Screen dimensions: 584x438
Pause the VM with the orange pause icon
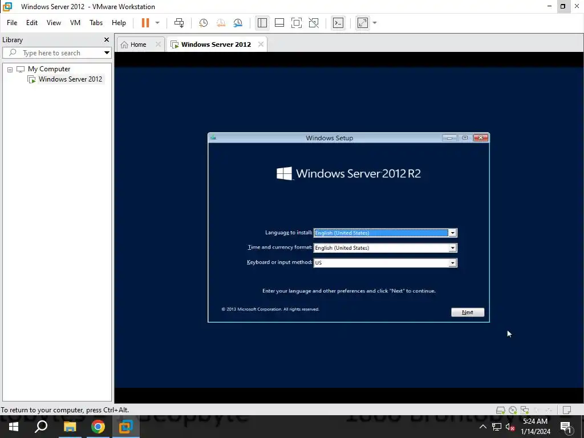(145, 23)
